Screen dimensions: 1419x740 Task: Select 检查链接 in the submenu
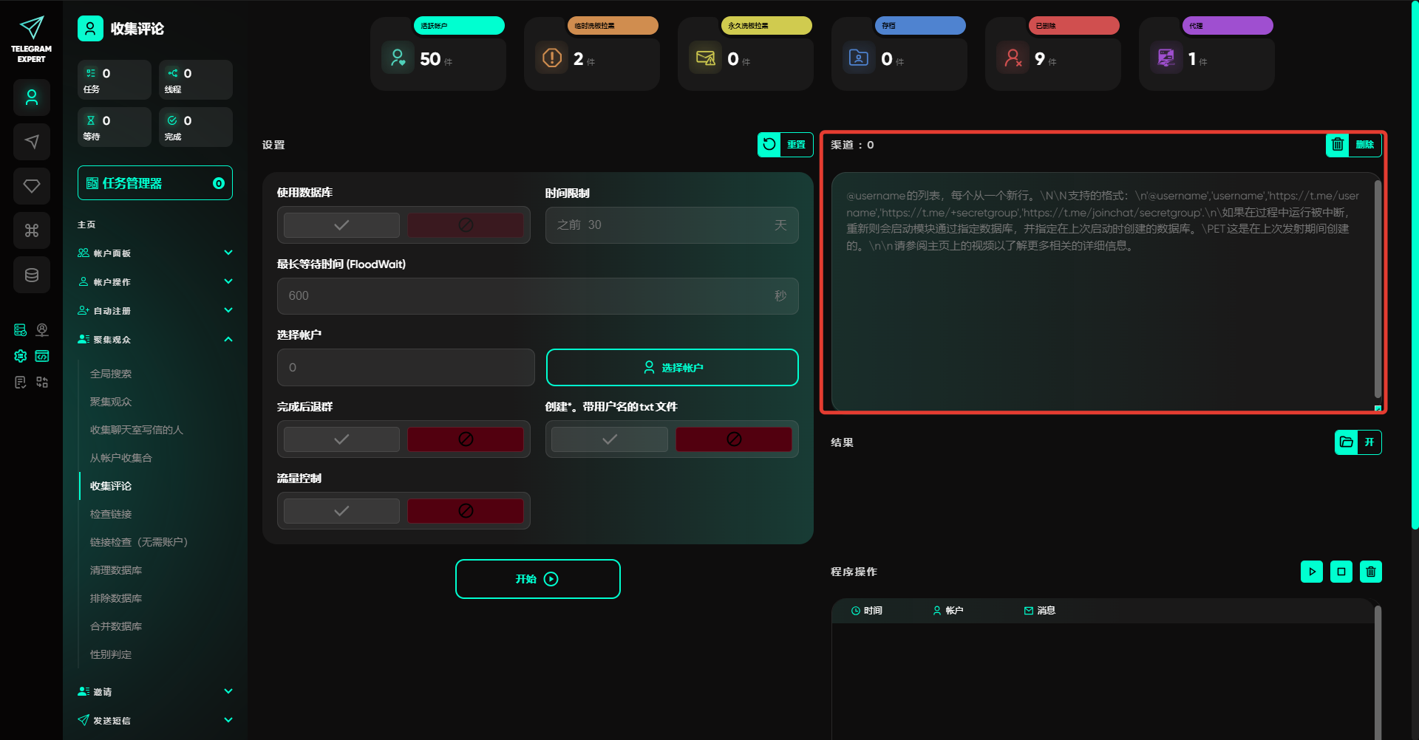click(111, 514)
